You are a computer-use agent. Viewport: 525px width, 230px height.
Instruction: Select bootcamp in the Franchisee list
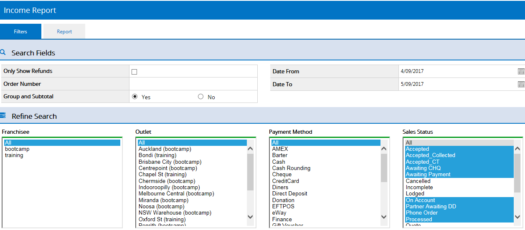click(x=62, y=149)
